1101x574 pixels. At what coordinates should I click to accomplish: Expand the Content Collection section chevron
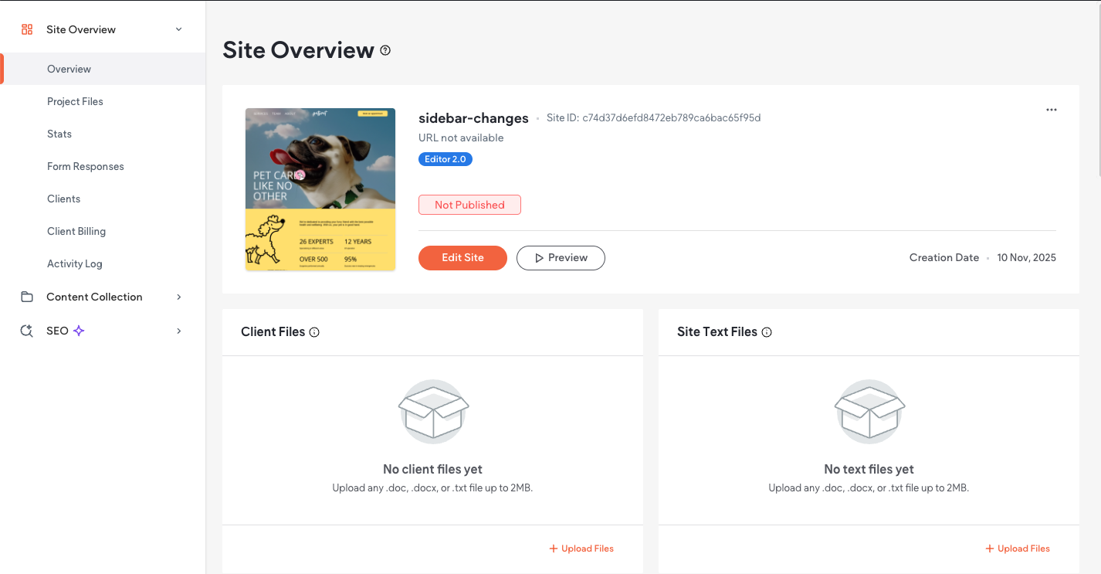[179, 297]
